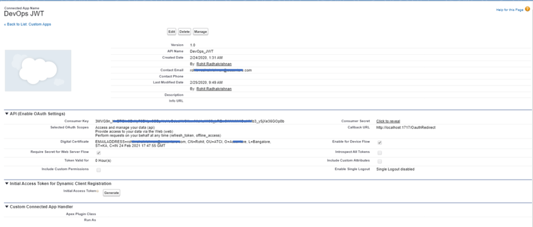
Task: Click to reveal the Consumer Secret
Action: pyautogui.click(x=388, y=121)
